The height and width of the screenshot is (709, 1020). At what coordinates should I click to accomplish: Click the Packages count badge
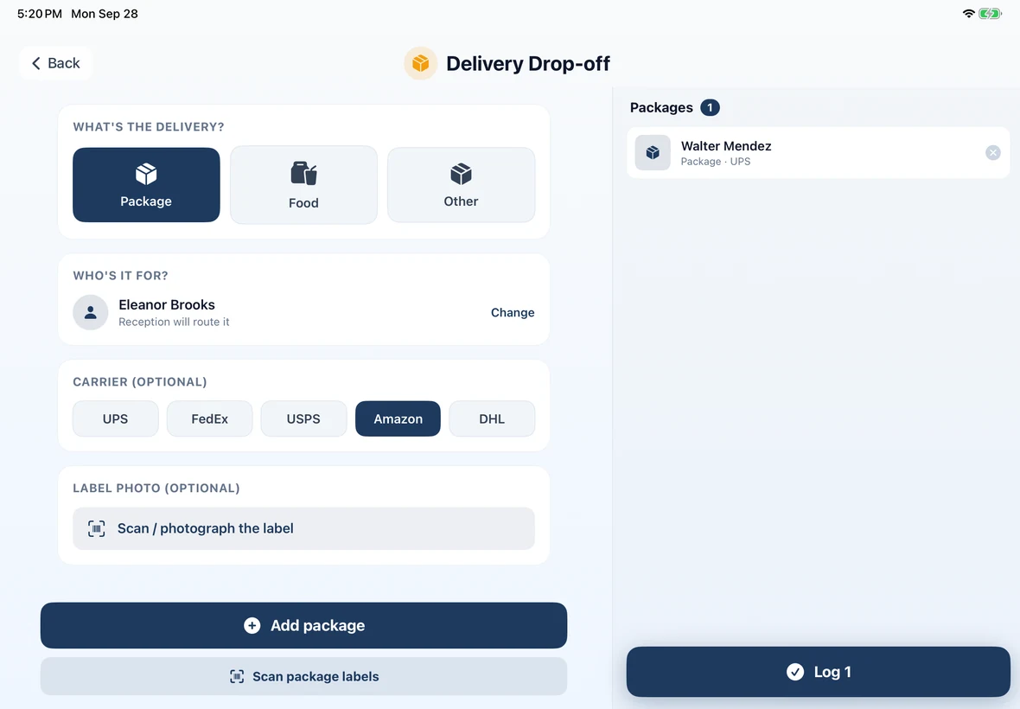click(x=710, y=107)
